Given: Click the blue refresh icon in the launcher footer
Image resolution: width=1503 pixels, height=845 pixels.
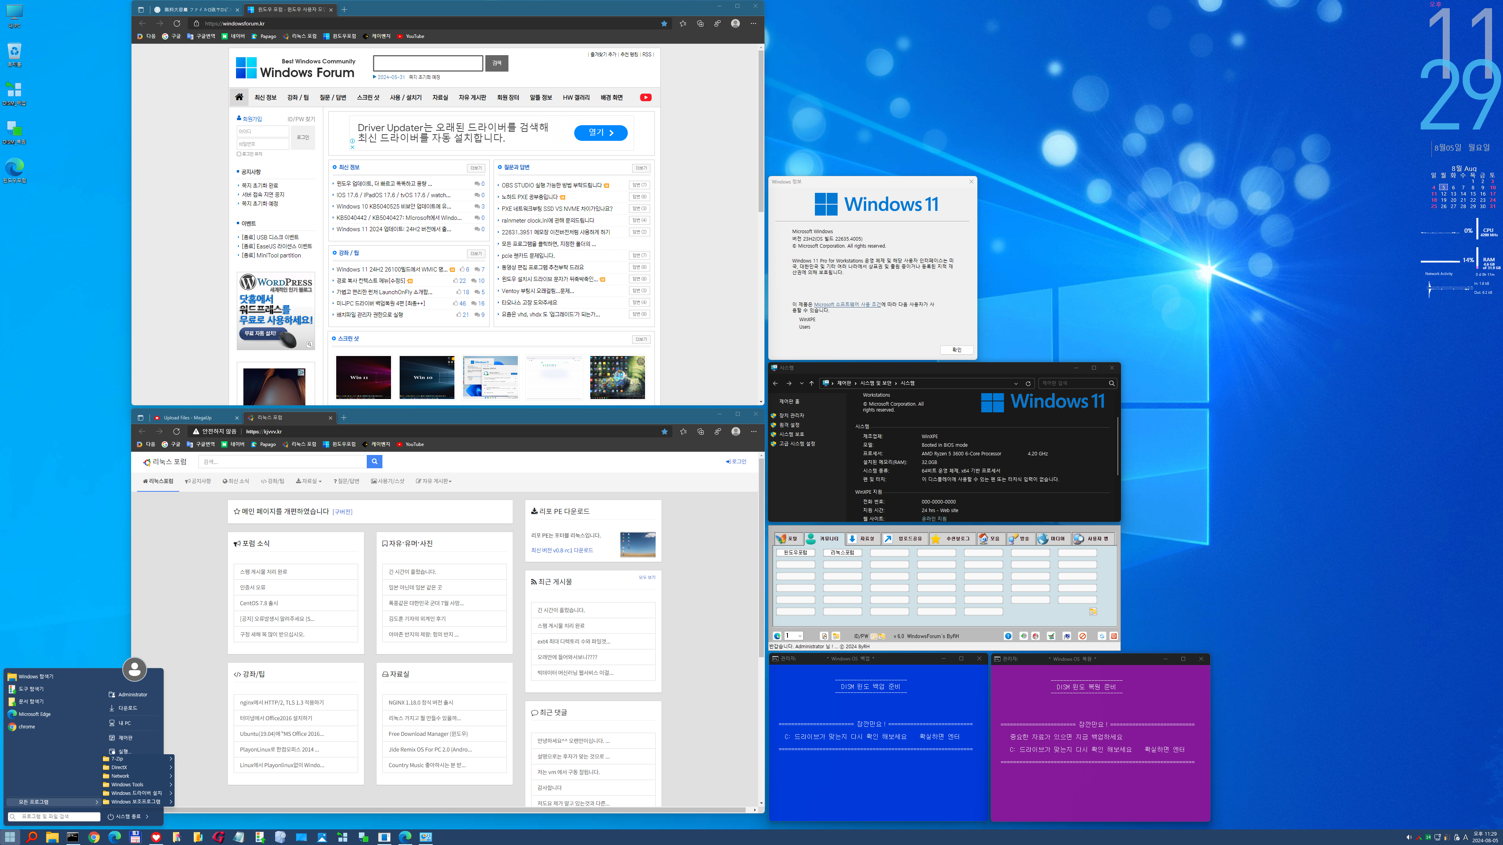Looking at the screenshot, I should [x=1101, y=636].
